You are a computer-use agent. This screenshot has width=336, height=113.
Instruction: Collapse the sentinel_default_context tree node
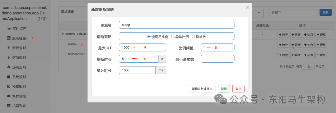tap(63, 34)
